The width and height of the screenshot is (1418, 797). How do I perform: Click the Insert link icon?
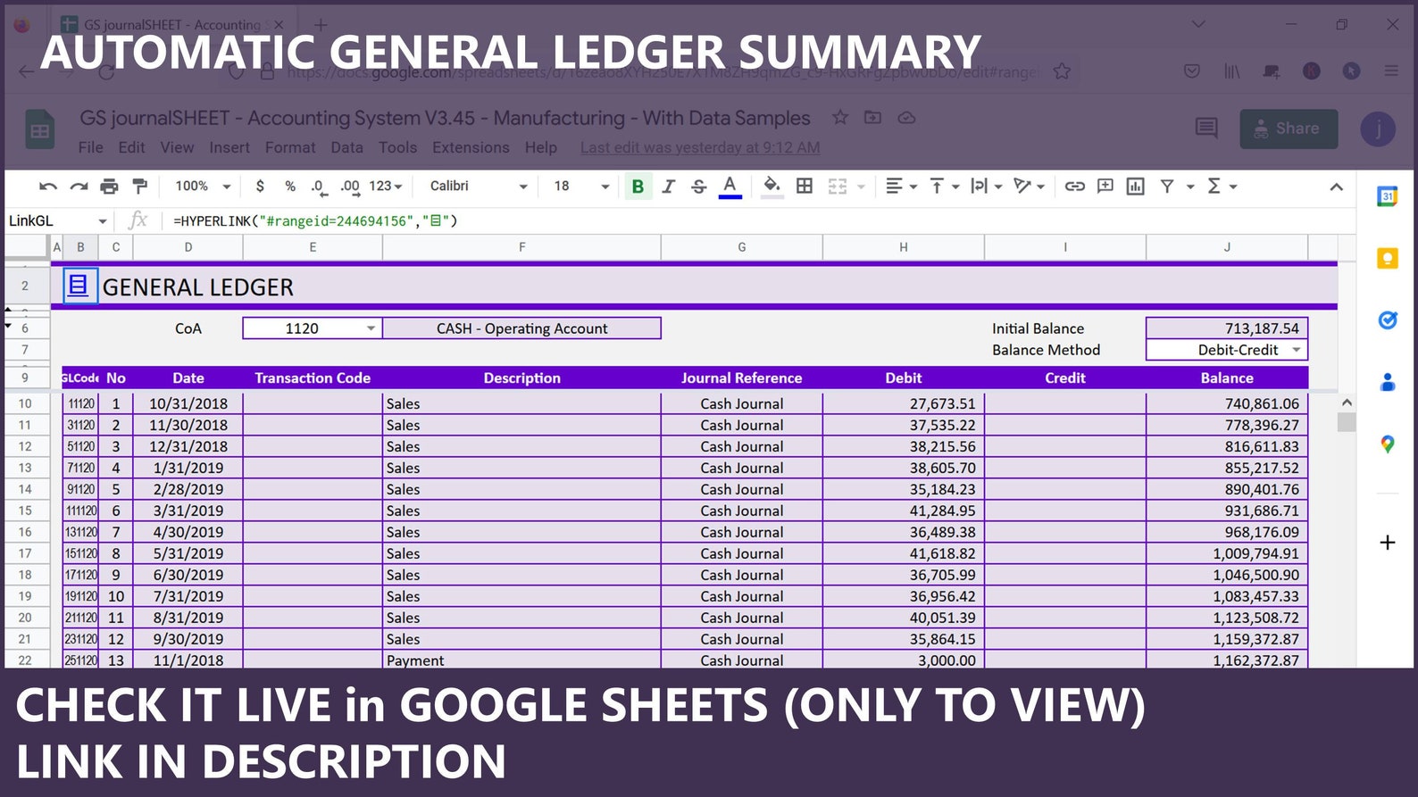click(x=1075, y=186)
